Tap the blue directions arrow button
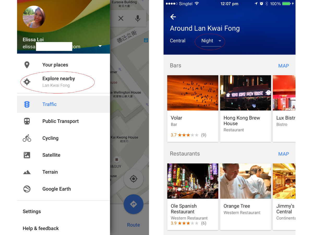Screen dimensions: 313x235 tap(133, 204)
